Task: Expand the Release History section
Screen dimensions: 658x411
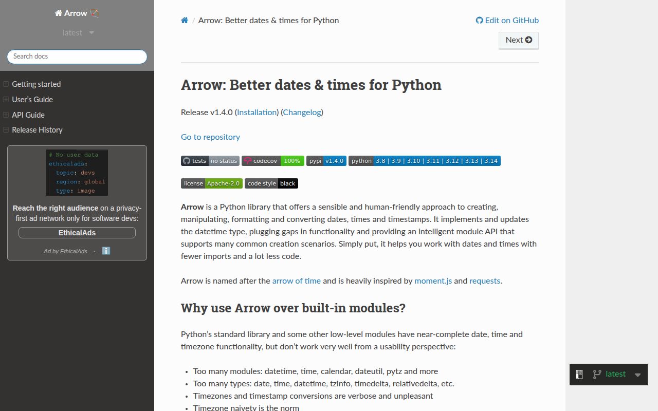Action: pos(6,130)
